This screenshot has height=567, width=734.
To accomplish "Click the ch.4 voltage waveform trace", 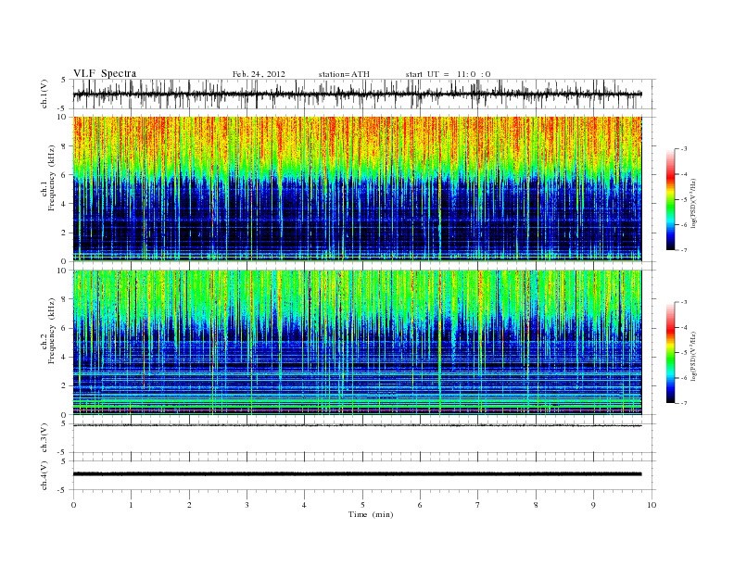I will [357, 474].
